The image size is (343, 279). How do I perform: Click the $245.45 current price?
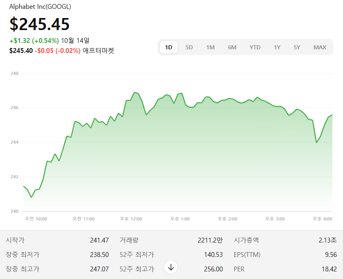(40, 24)
